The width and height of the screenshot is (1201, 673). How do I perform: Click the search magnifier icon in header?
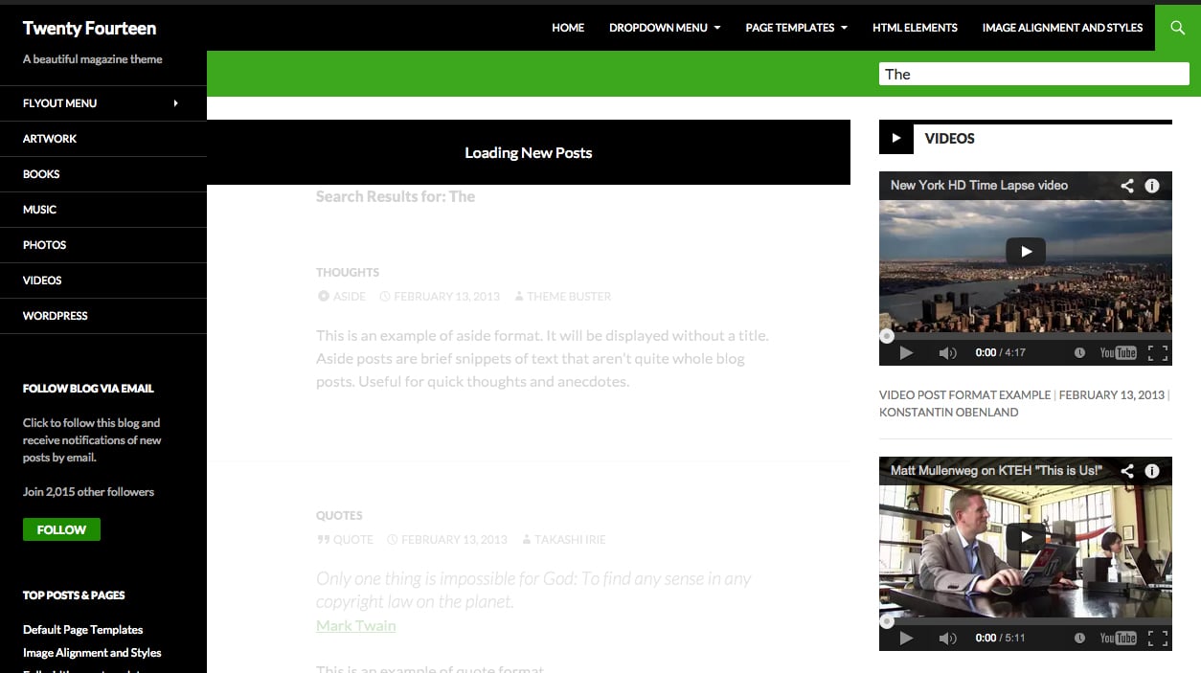click(x=1178, y=28)
